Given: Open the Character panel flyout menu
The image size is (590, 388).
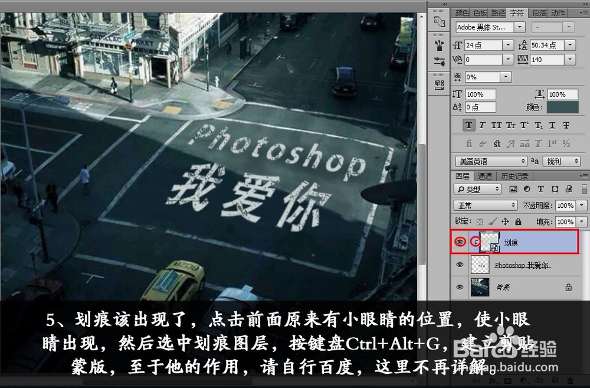Looking at the screenshot, I should pos(584,13).
